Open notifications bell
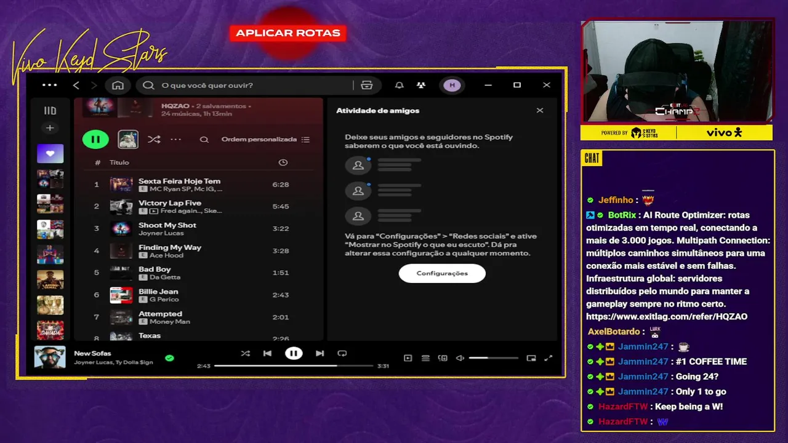This screenshot has height=443, width=788. pos(399,85)
